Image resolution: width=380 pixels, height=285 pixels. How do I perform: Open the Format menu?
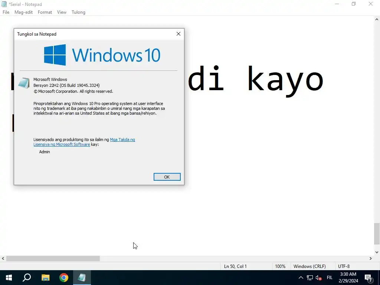[x=45, y=12]
